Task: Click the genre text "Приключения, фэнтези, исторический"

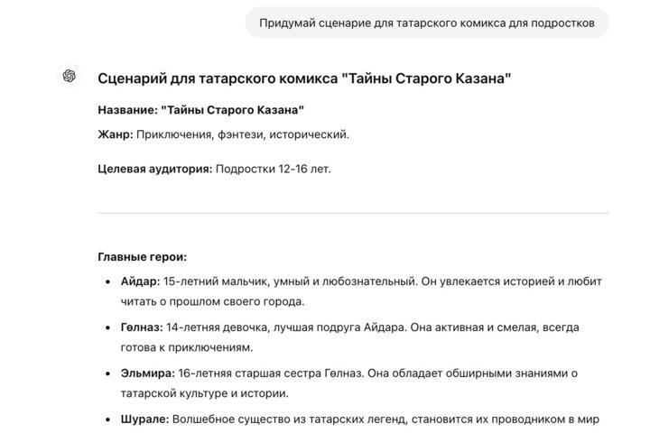Action: [x=243, y=134]
